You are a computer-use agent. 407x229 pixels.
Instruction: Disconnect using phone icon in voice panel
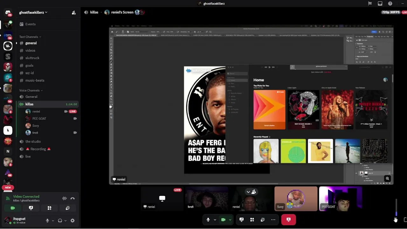[x=72, y=198]
